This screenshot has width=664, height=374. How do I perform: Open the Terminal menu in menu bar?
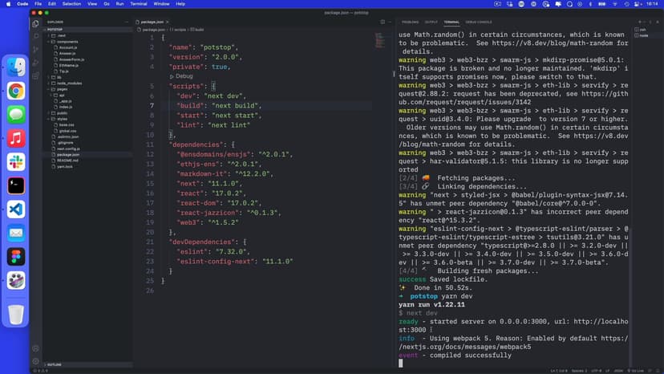(x=138, y=4)
